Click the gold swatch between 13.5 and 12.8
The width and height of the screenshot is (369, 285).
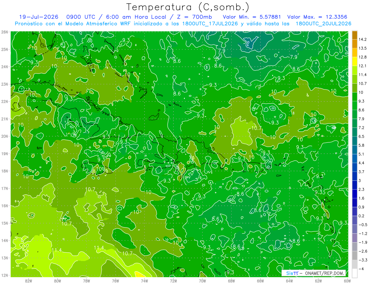pyautogui.click(x=355, y=53)
